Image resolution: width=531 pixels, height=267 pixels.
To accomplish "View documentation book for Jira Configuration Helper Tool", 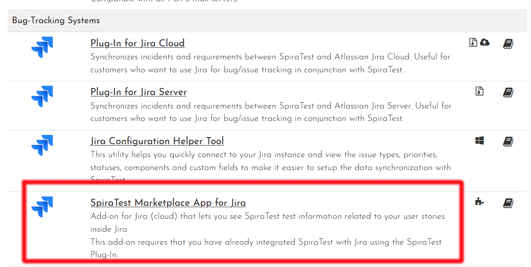I will click(x=508, y=142).
